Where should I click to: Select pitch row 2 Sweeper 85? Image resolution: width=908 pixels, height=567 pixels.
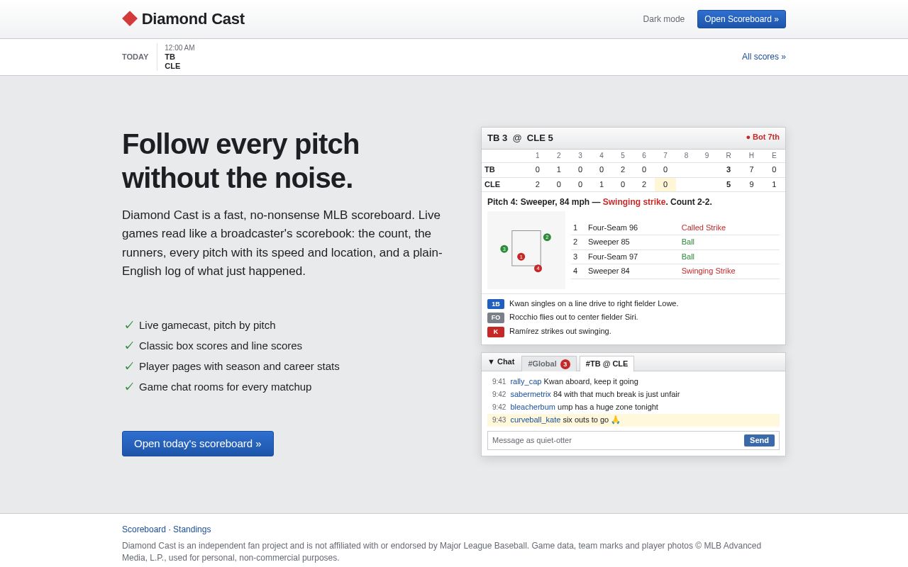(675, 242)
